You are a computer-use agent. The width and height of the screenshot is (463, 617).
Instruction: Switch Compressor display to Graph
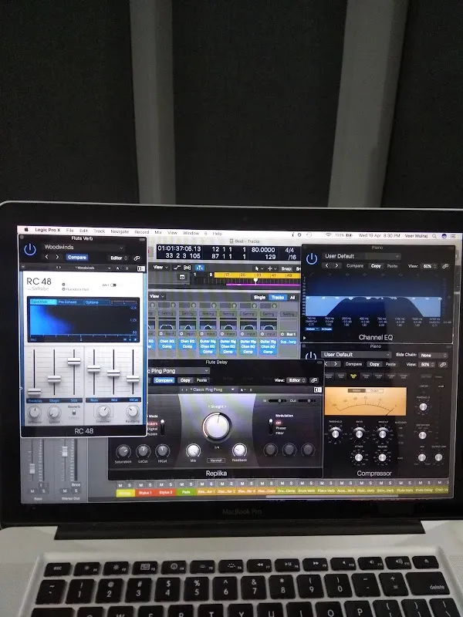pos(374,390)
